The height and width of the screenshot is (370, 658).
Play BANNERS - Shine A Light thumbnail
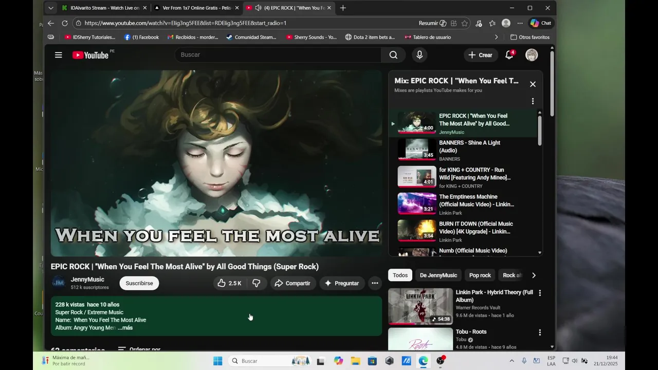pyautogui.click(x=417, y=150)
